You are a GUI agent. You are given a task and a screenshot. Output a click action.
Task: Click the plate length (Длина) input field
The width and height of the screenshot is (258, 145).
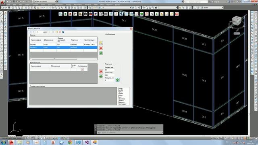(110, 75)
